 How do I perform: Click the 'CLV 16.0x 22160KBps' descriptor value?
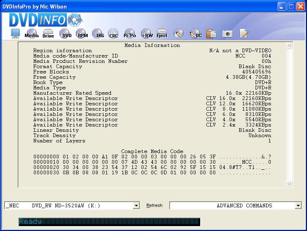pyautogui.click(x=239, y=98)
